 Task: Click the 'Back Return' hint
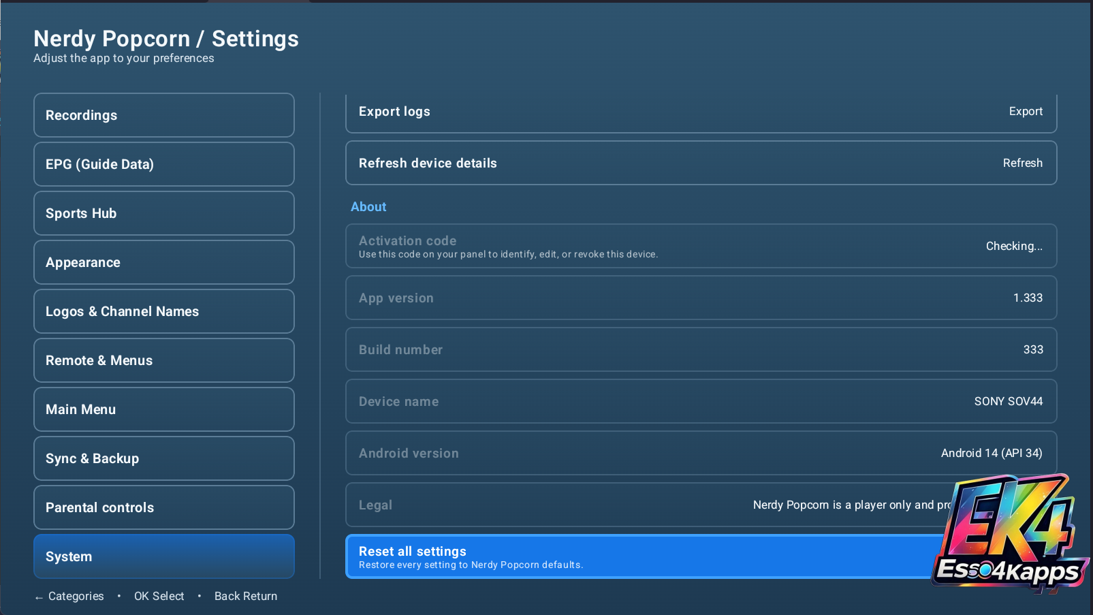pos(246,596)
